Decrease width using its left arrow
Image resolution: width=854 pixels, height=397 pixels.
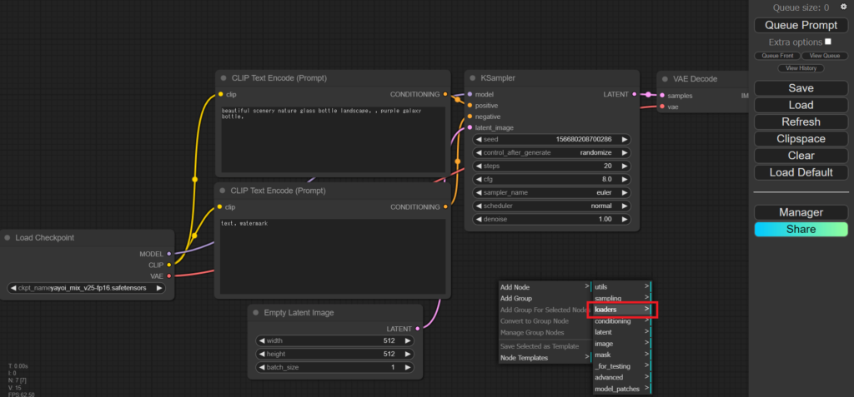(262, 340)
